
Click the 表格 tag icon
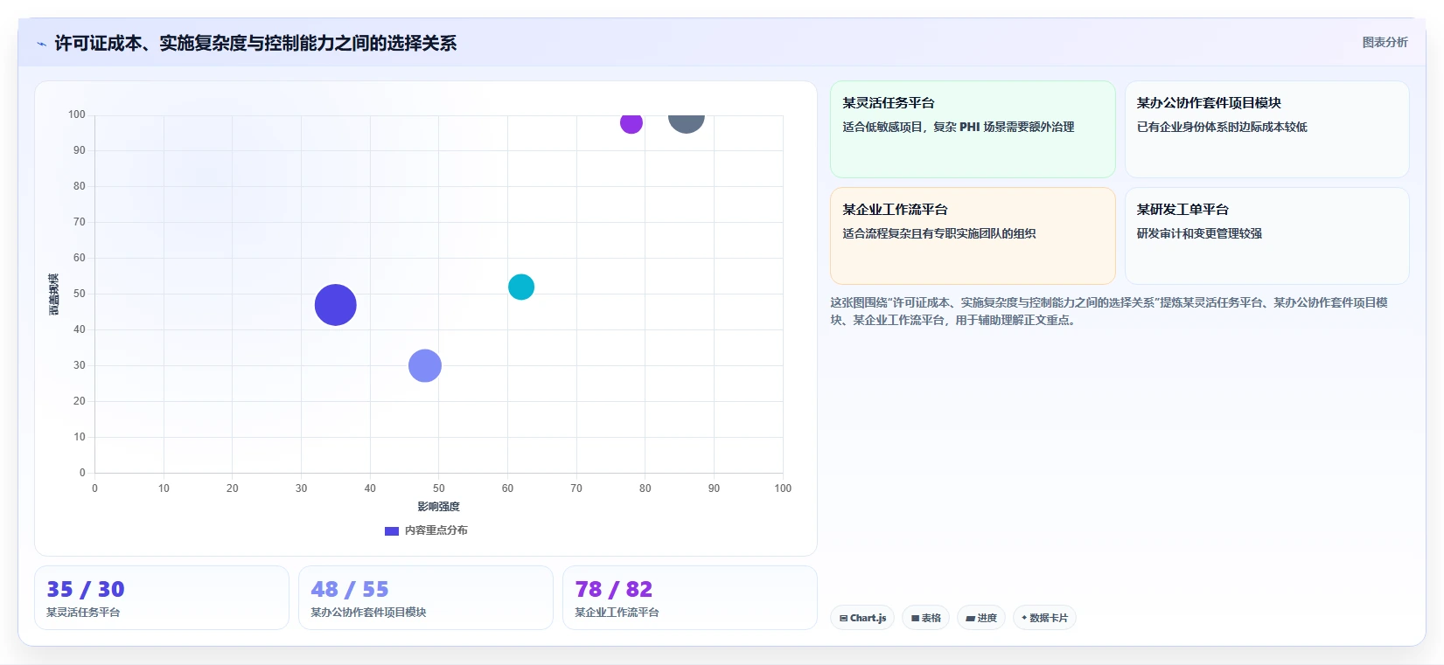point(915,618)
